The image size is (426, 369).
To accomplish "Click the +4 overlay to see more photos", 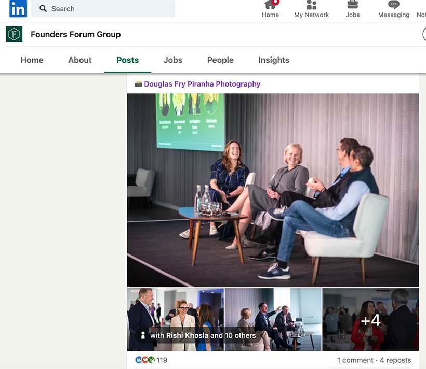I will (x=370, y=320).
